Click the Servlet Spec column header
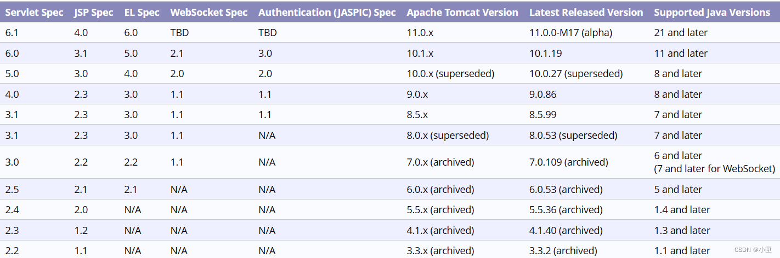The height and width of the screenshot is (258, 780). 34,12
